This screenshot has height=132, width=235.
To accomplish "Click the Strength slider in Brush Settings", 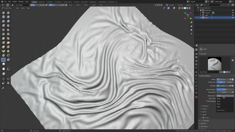I will 223,86.
